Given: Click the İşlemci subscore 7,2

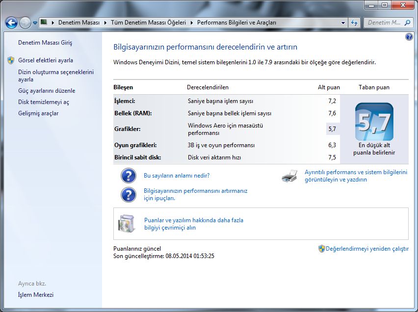Looking at the screenshot, I should 332,101.
